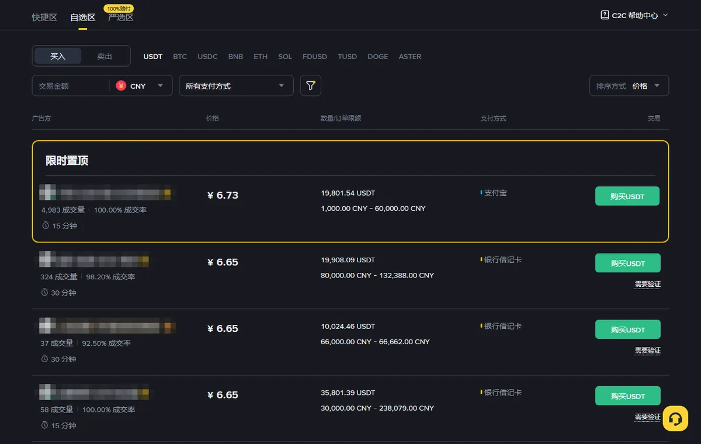Expand the C2C 帮助中心 menu chevron
This screenshot has width=701, height=444.
click(x=665, y=15)
